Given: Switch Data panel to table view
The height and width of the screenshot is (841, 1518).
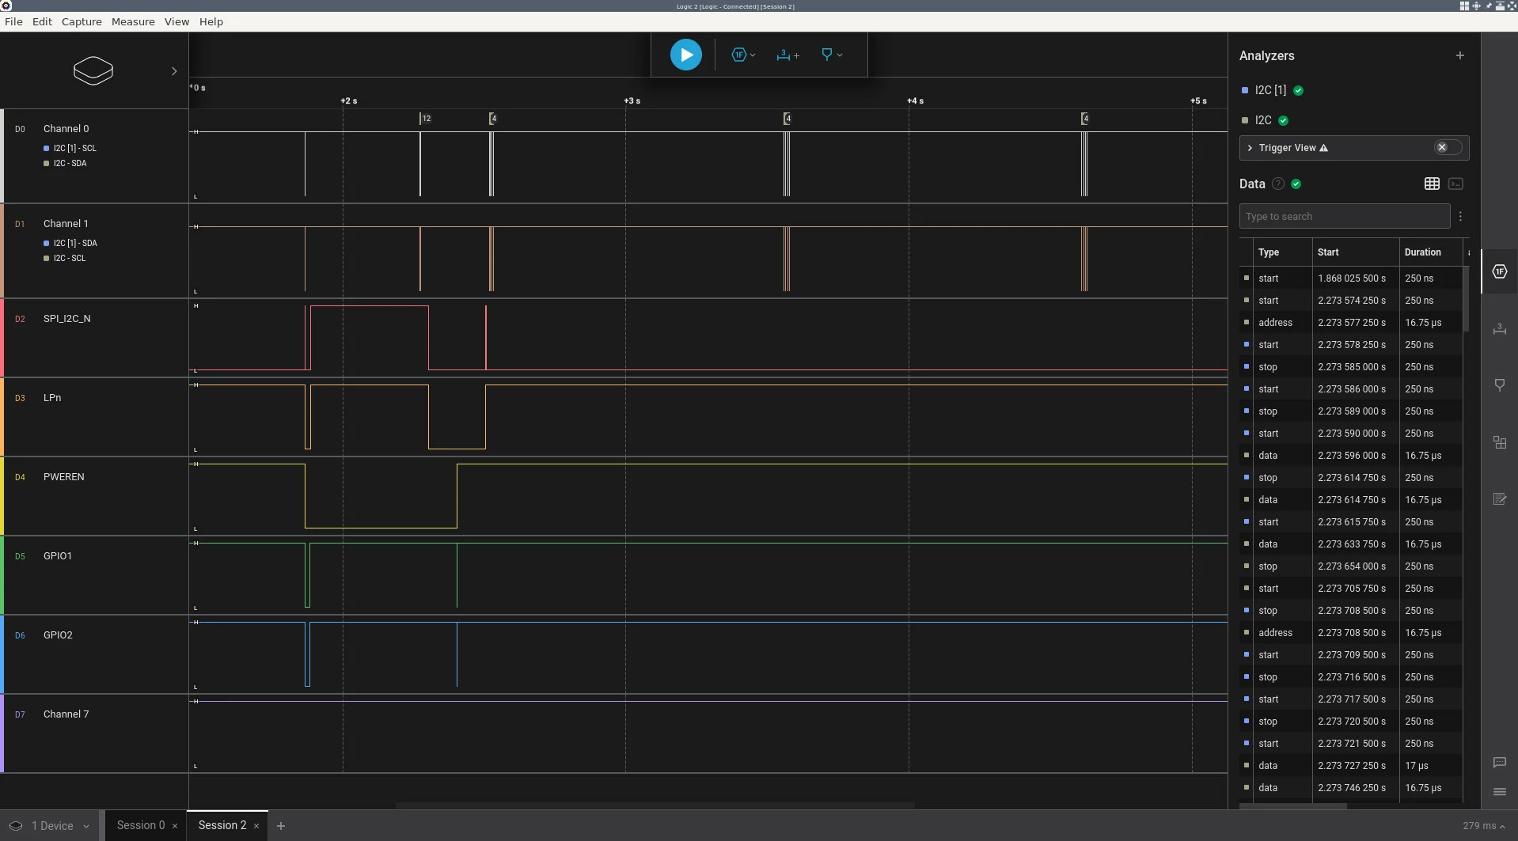Looking at the screenshot, I should (1431, 184).
